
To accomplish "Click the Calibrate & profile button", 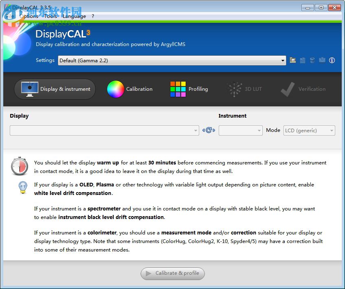I will click(173, 274).
